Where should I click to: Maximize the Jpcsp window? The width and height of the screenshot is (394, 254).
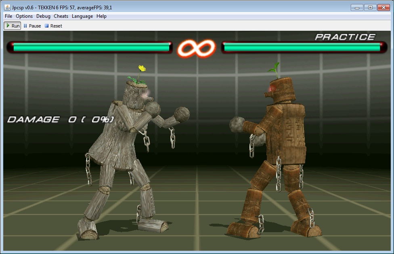[370, 7]
